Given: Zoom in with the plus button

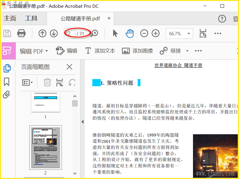Looking at the screenshot, I should click(x=156, y=33).
